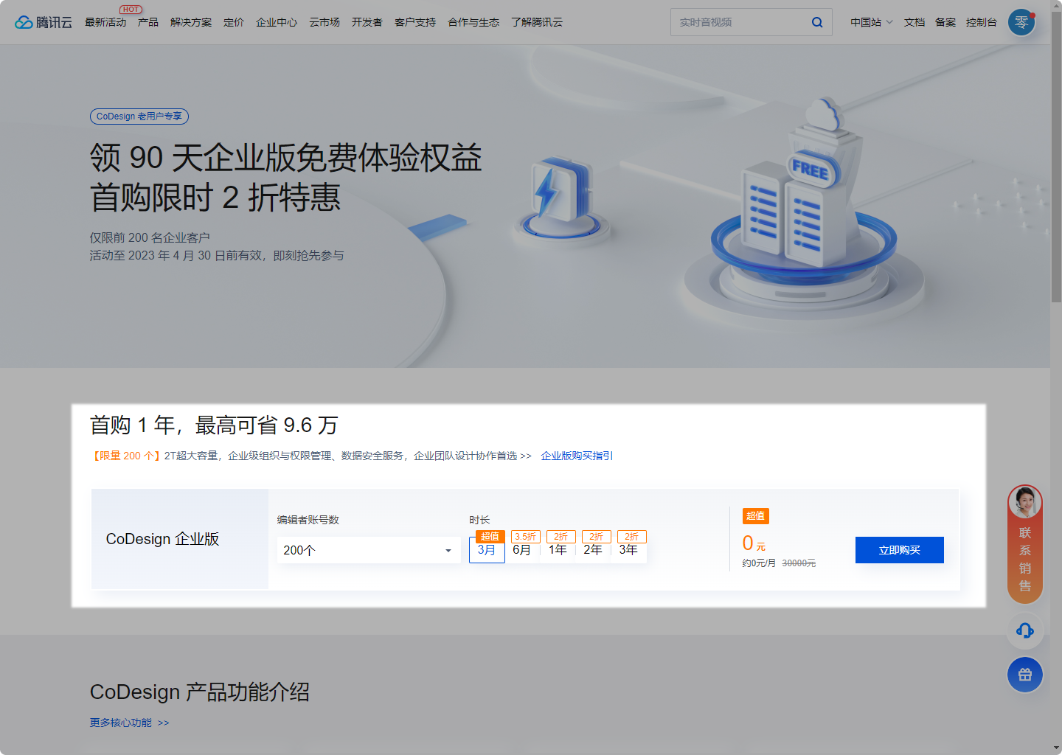The image size is (1062, 755).
Task: Select the 1年 duration option
Action: pos(558,549)
